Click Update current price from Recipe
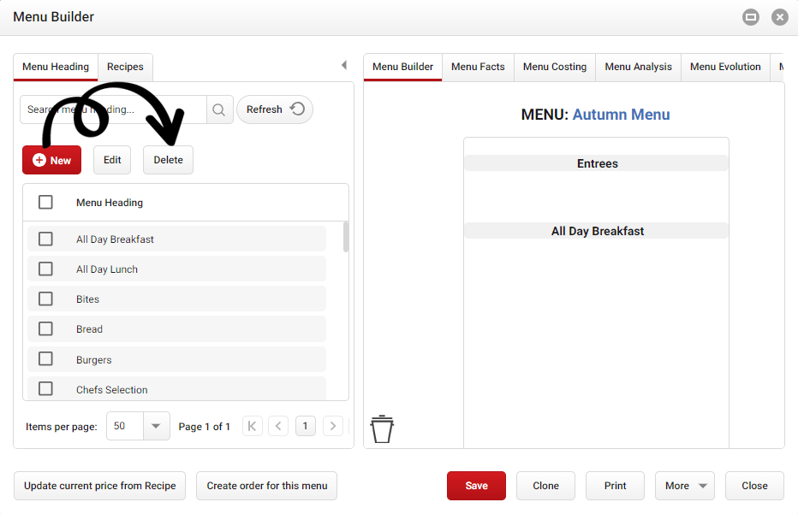798x514 pixels. pos(99,486)
